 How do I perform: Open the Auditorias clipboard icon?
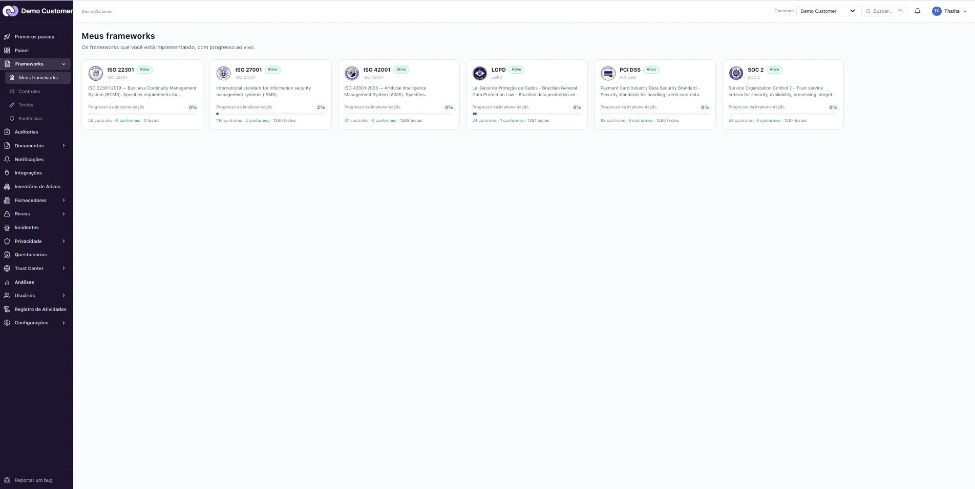(7, 132)
